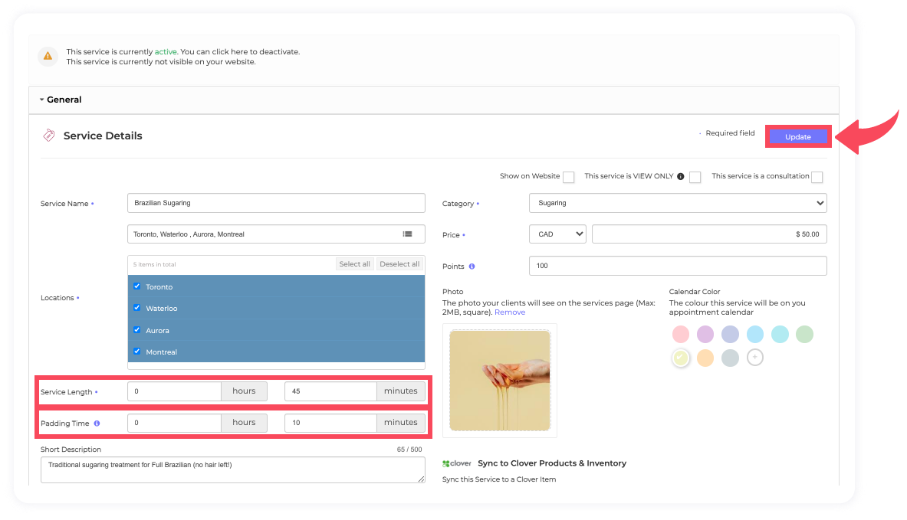
Task: Click the Service Name input field
Action: coord(276,203)
